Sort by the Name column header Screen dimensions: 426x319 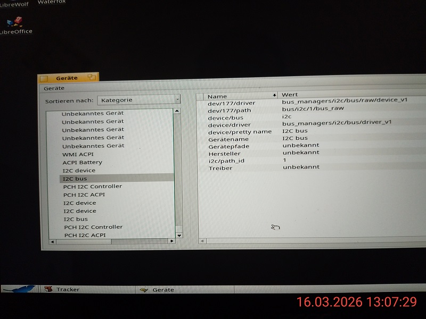click(x=240, y=96)
